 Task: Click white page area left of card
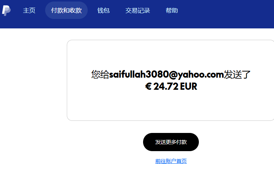click(x=33, y=80)
